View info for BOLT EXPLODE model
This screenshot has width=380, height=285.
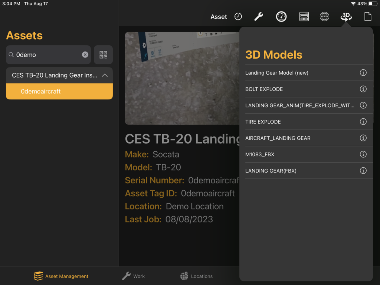[x=363, y=89]
